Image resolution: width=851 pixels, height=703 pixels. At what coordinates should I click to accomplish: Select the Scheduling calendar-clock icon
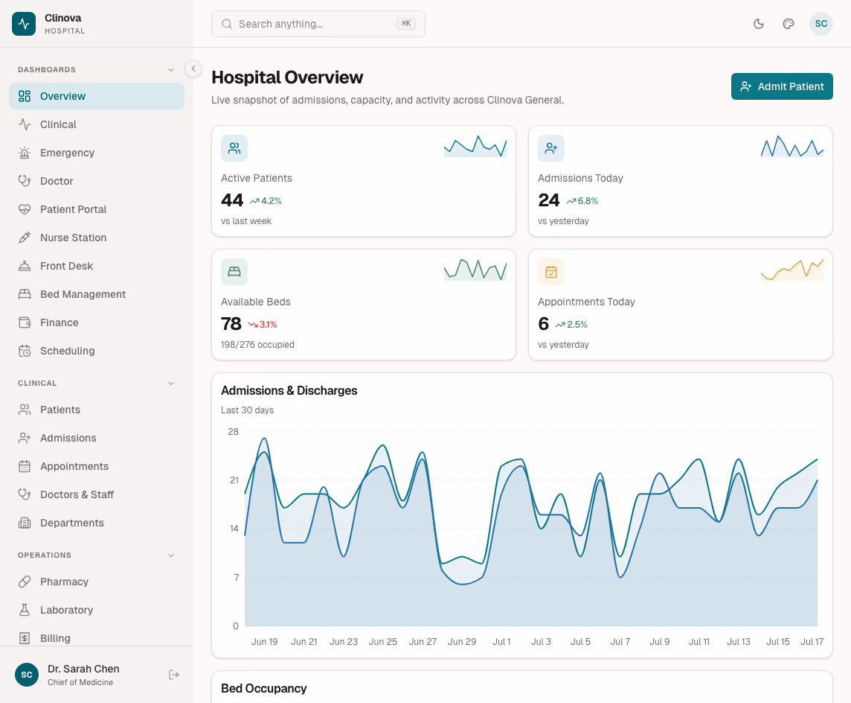25,351
